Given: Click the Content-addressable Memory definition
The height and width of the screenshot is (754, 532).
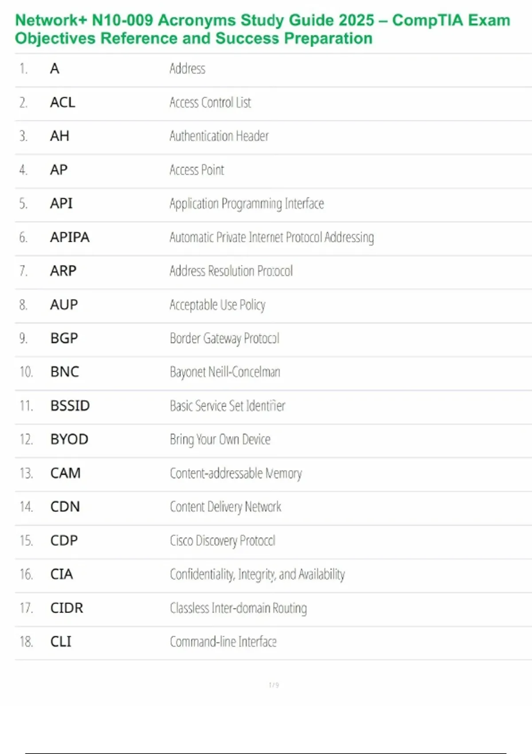Looking at the screenshot, I should (x=236, y=473).
